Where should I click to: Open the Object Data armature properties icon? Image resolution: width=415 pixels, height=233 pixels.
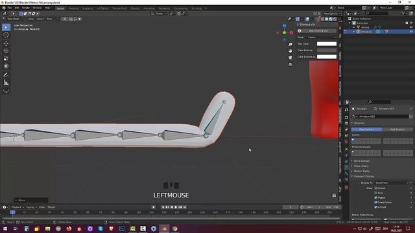pyautogui.click(x=346, y=168)
